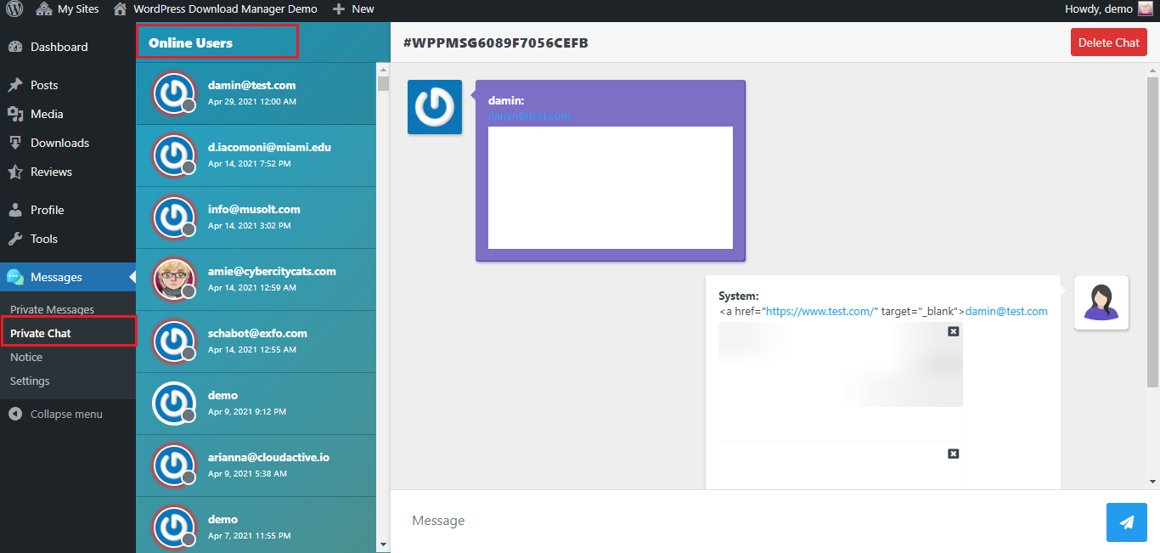Click the Delete Chat button
1160x553 pixels.
[x=1108, y=41]
